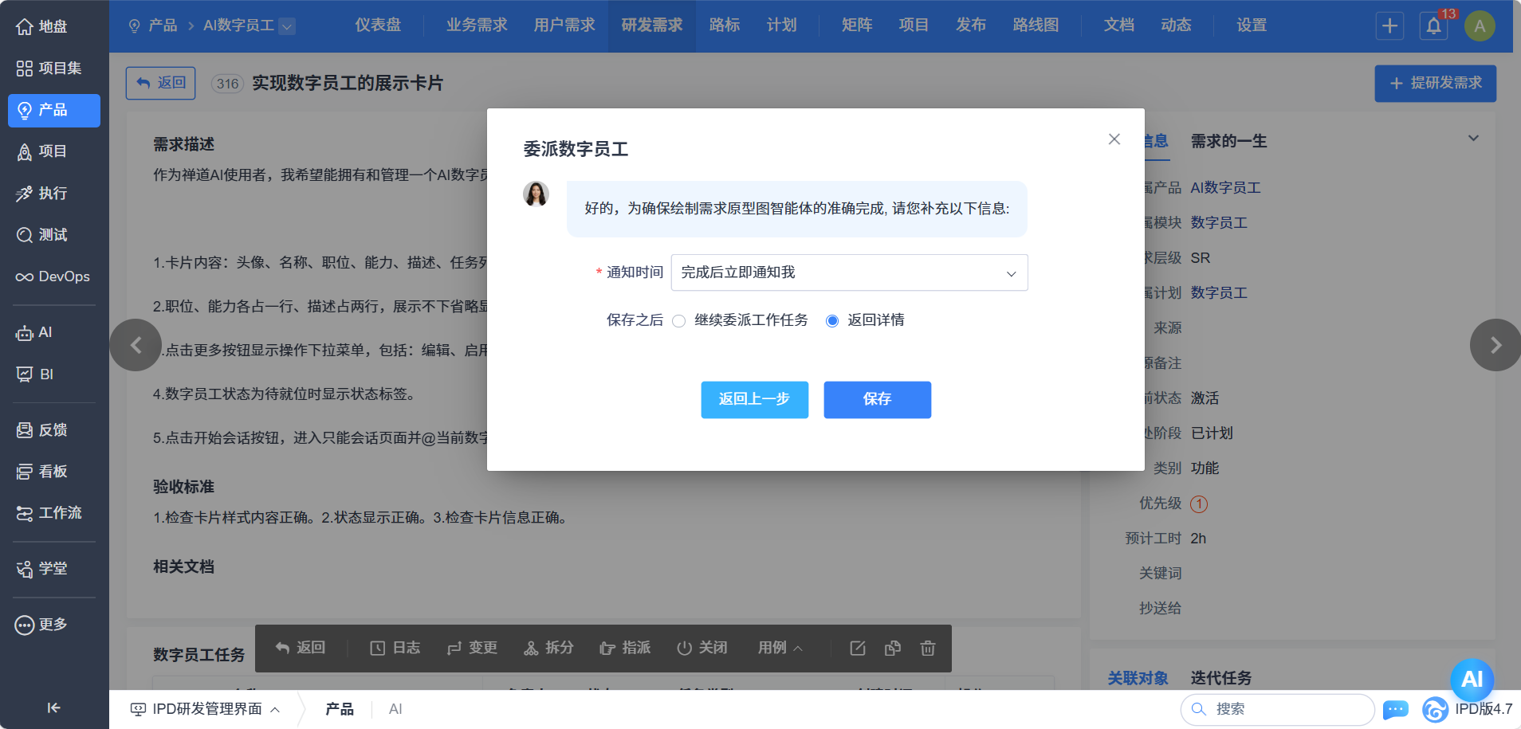The image size is (1521, 729).
Task: Expand the 用例 menu in toolbar
Action: tap(780, 649)
